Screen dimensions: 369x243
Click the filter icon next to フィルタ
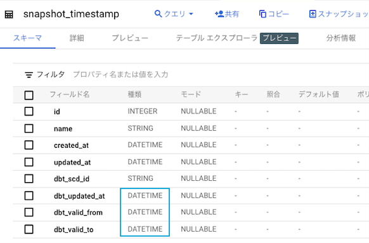click(29, 75)
